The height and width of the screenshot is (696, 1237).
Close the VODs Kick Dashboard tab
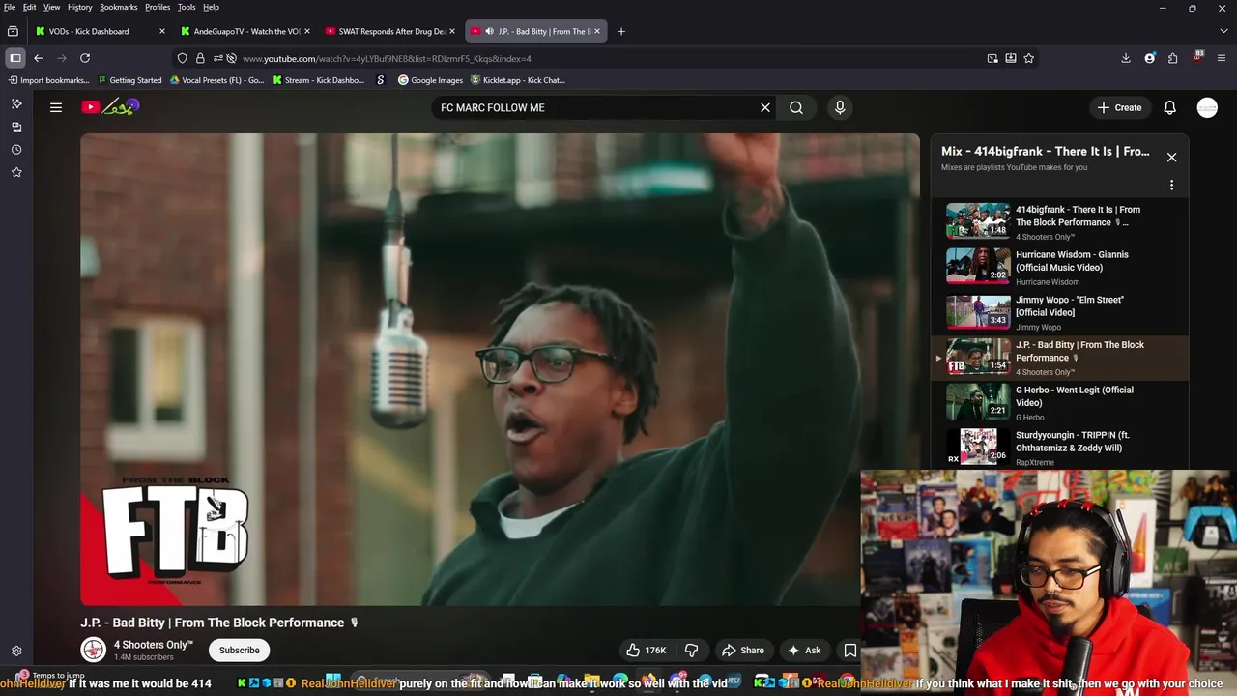(162, 31)
